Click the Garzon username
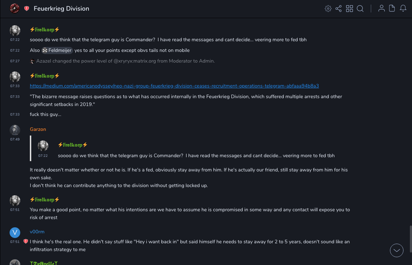Viewport: 412px width, 265px height. tap(38, 129)
